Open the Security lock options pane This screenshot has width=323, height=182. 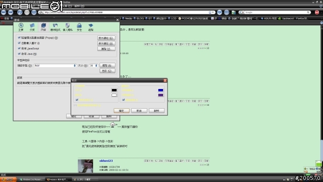(79, 27)
